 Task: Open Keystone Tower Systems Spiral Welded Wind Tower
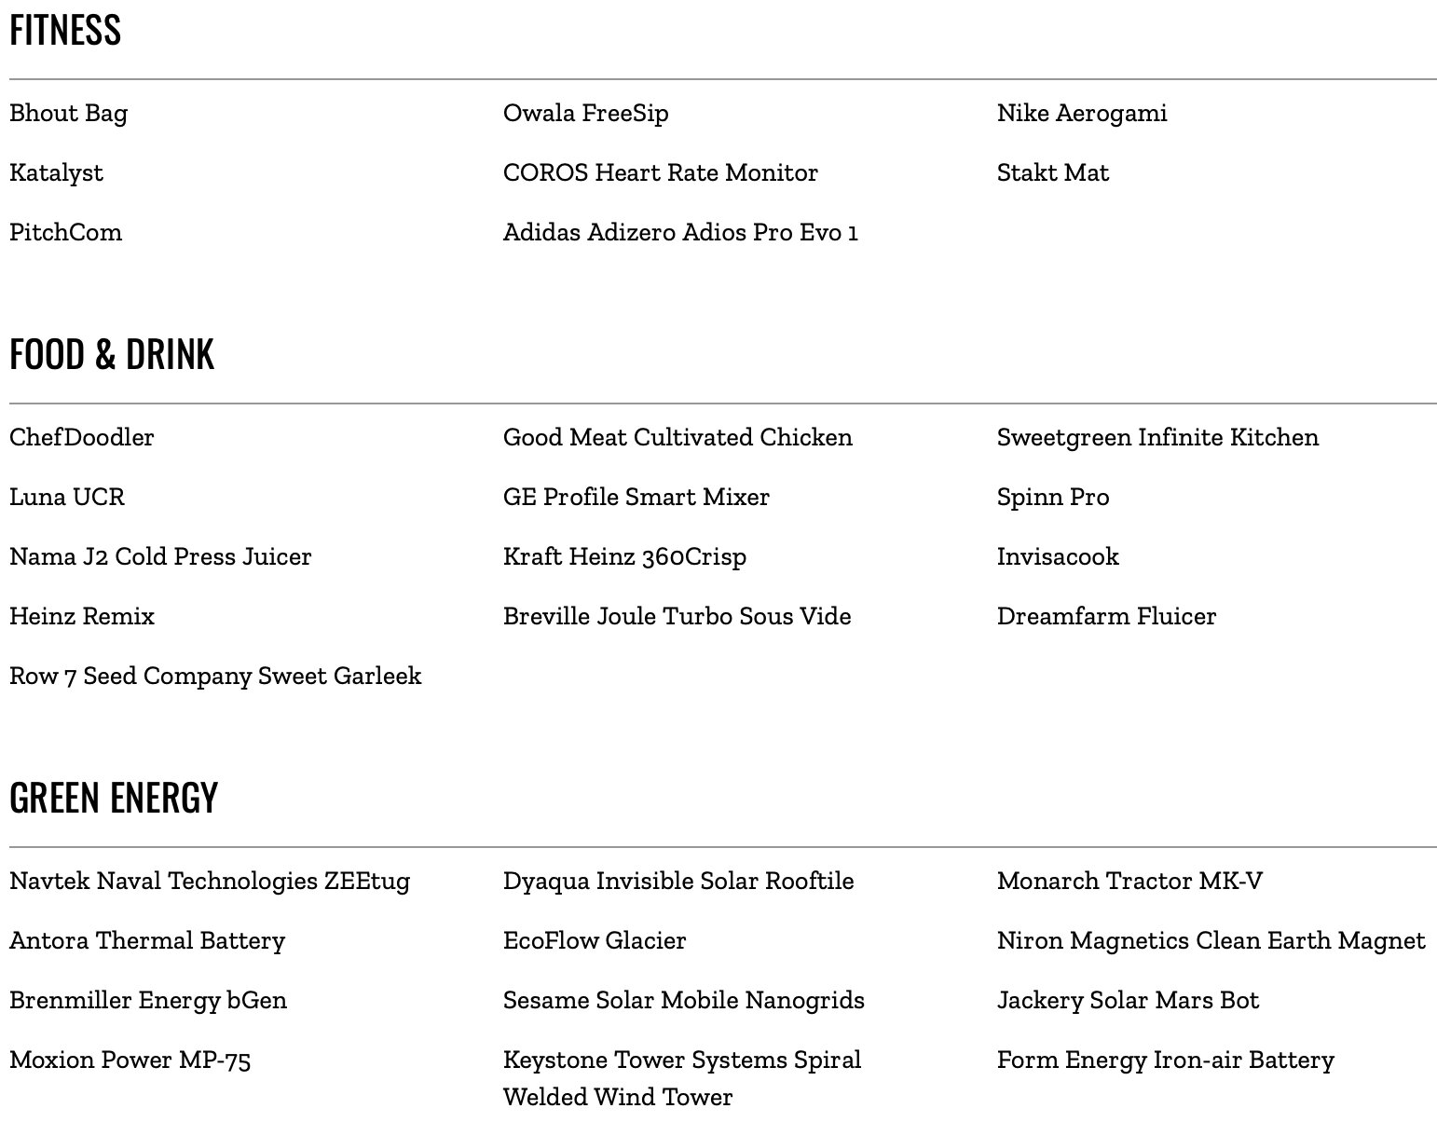(682, 1078)
